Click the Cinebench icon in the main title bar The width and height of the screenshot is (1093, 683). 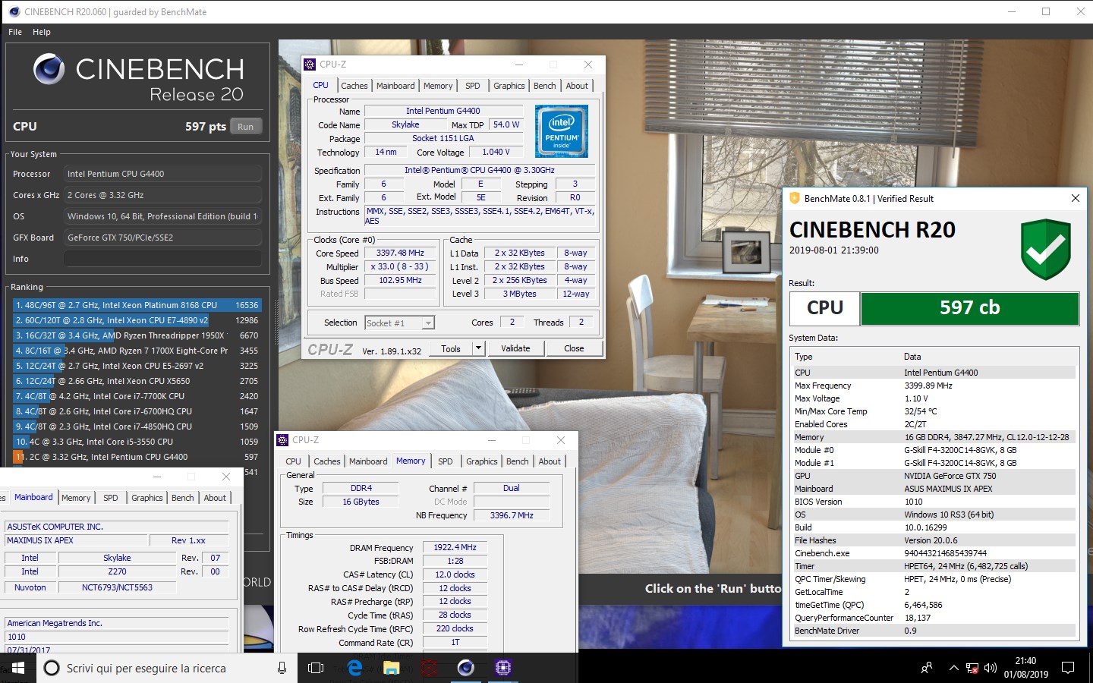click(x=14, y=11)
